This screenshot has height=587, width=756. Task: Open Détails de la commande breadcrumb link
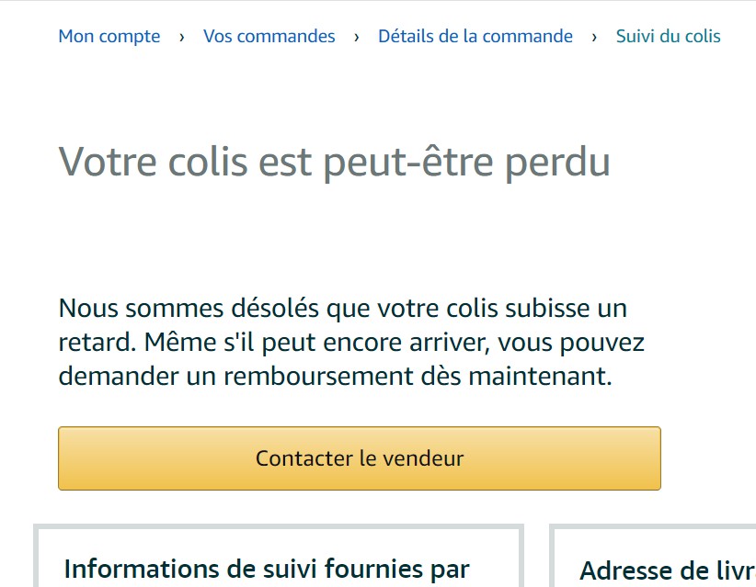pos(475,37)
